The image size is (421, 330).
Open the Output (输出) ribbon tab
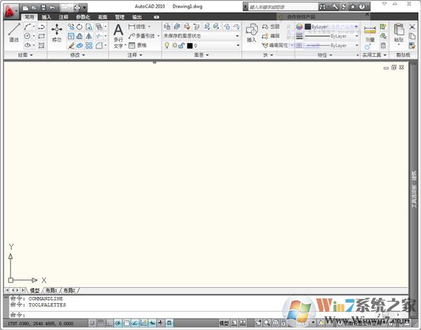[x=137, y=17]
